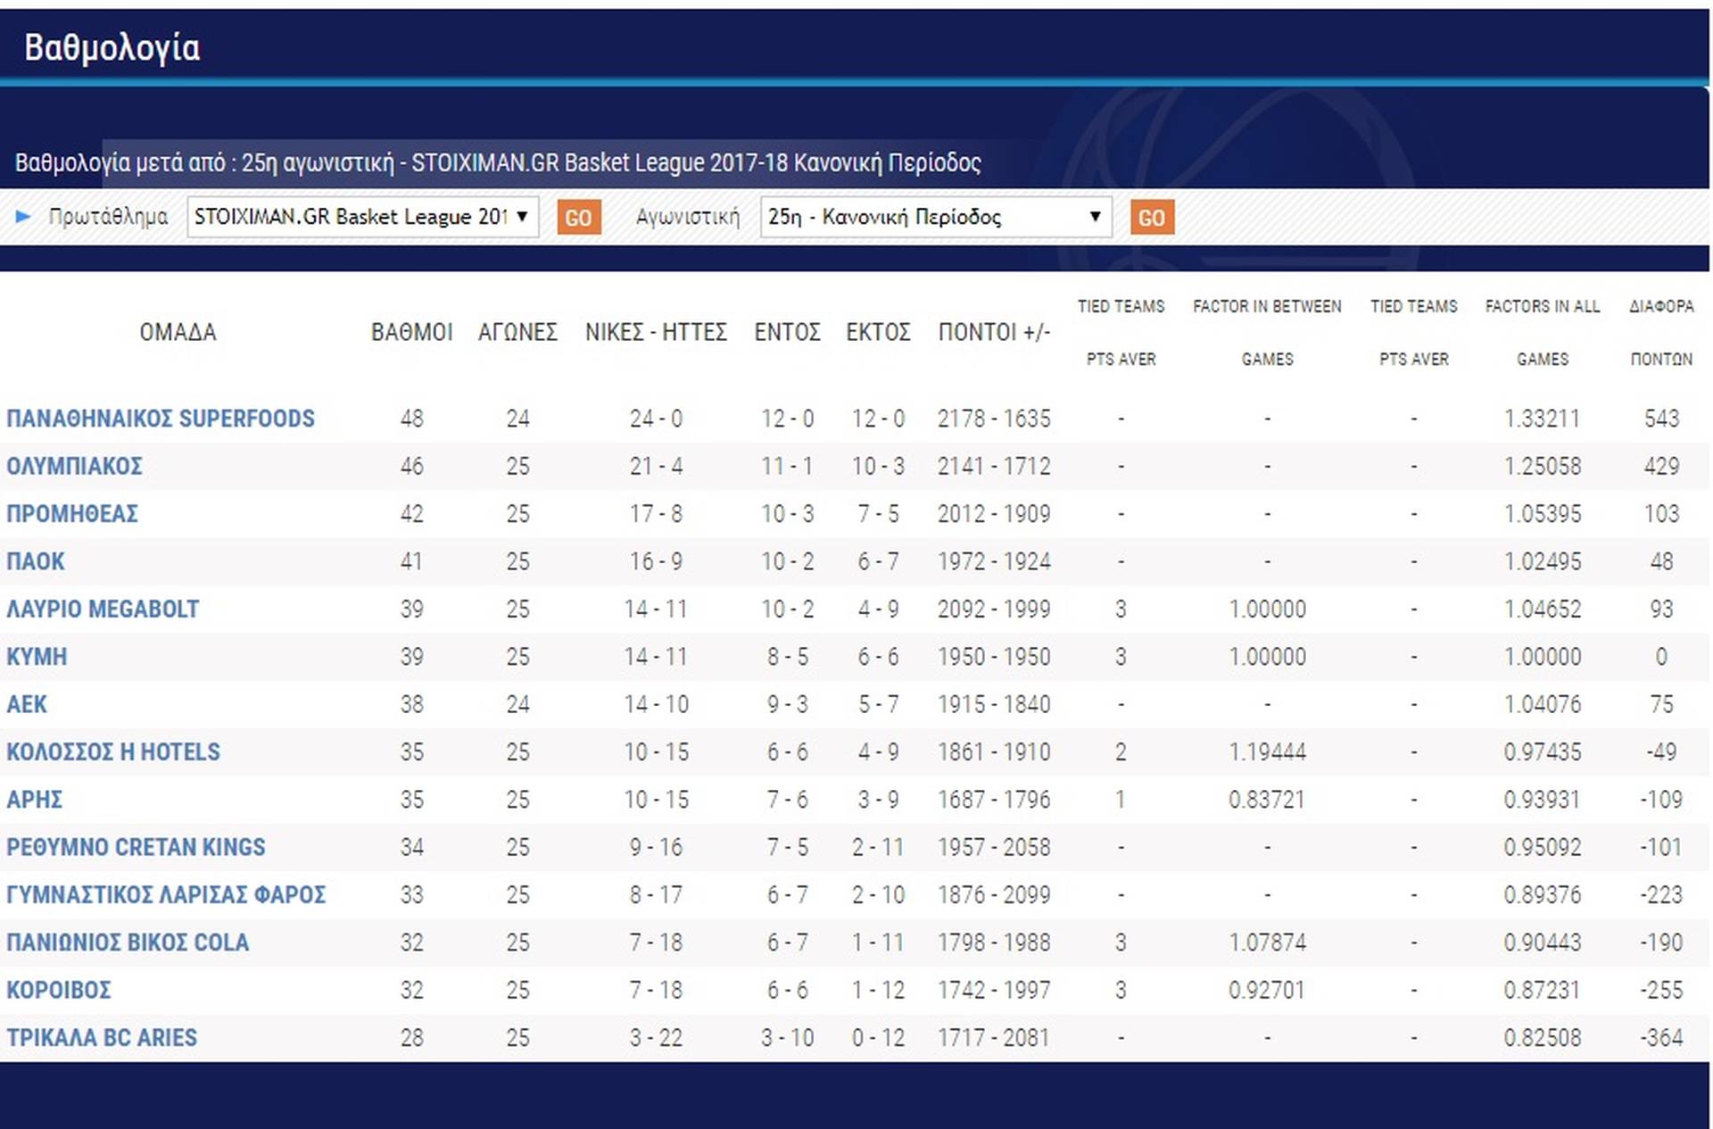Click the point difference 543
This screenshot has height=1129, width=1713.
(x=1661, y=419)
